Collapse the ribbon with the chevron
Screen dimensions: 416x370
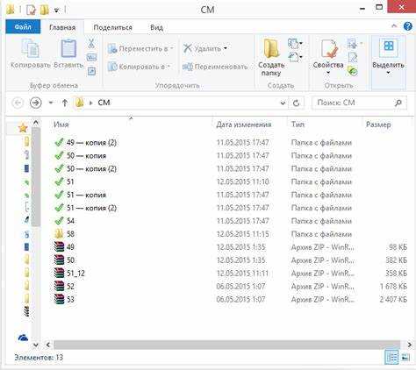(394, 26)
